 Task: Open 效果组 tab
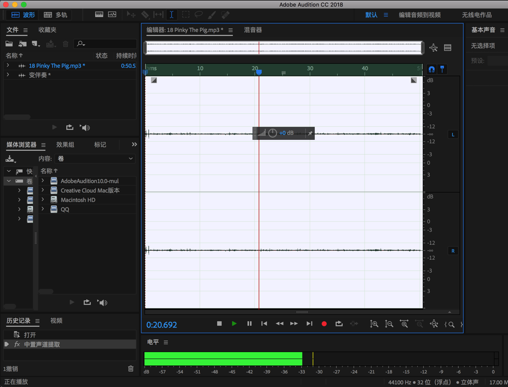(x=65, y=145)
